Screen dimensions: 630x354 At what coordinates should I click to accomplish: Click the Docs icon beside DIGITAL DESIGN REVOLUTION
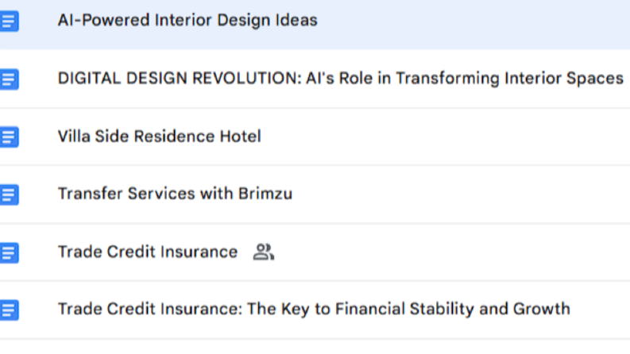tap(9, 79)
